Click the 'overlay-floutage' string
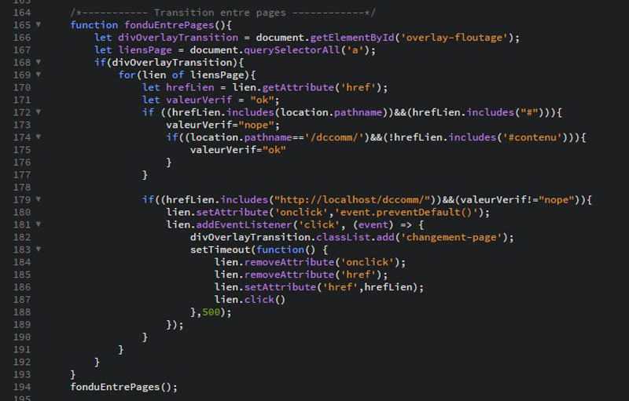The image size is (629, 401). click(x=454, y=38)
